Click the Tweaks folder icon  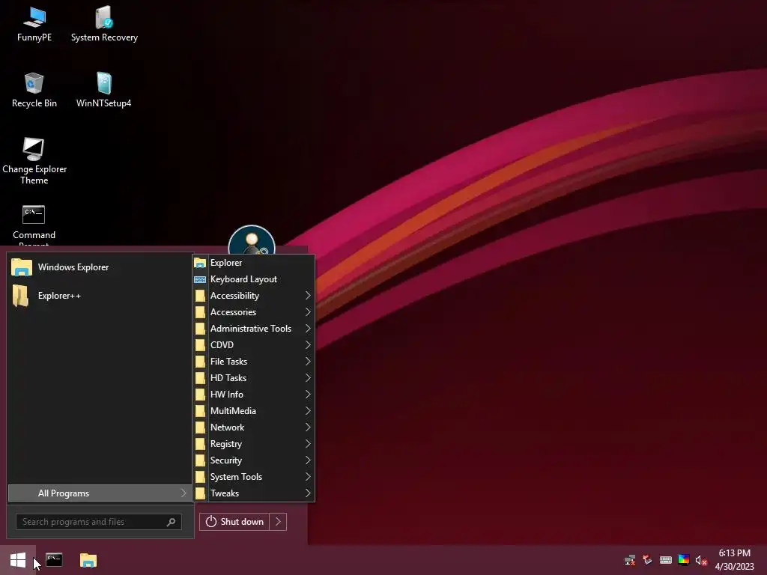[x=200, y=493]
